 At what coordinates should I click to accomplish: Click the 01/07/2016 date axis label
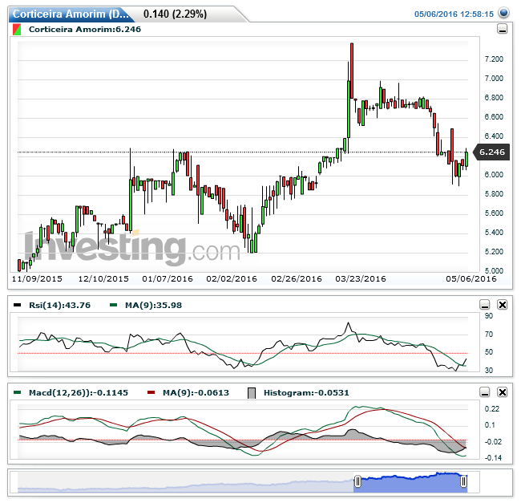[168, 279]
